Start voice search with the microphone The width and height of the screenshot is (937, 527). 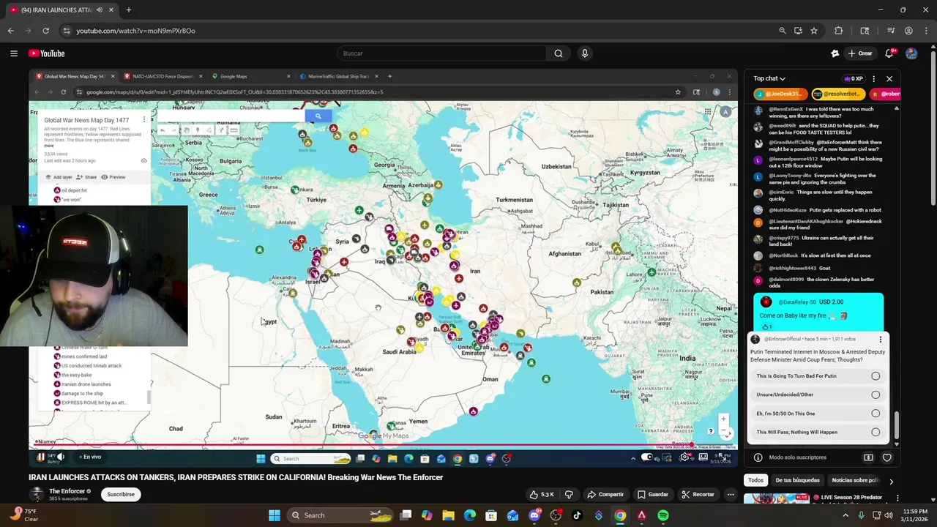click(x=584, y=53)
